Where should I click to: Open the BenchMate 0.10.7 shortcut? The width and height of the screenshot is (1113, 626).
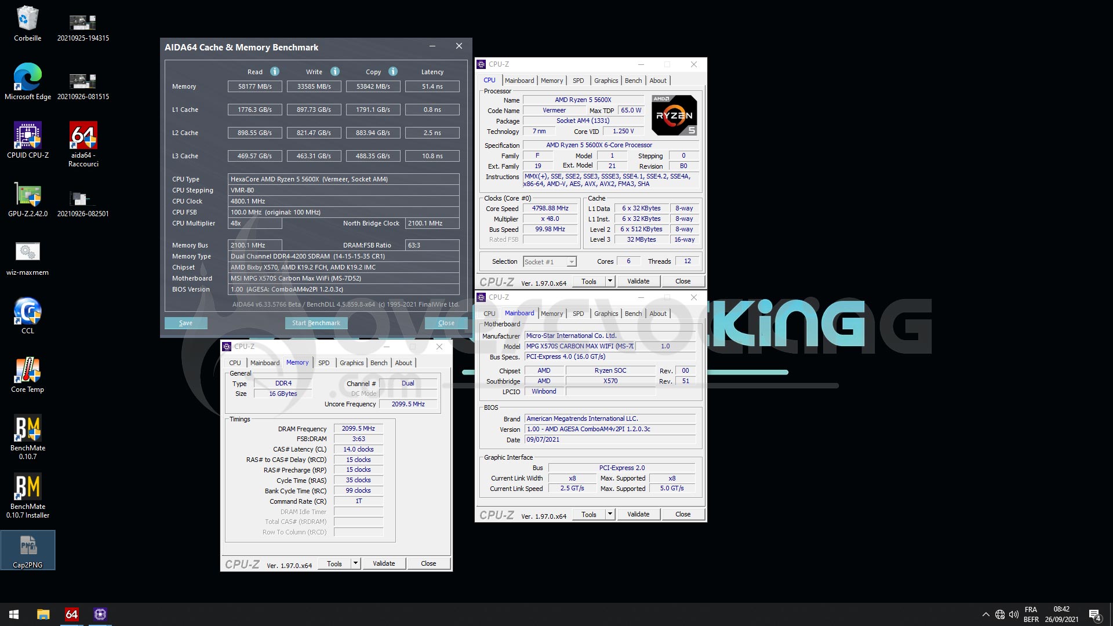tap(27, 437)
